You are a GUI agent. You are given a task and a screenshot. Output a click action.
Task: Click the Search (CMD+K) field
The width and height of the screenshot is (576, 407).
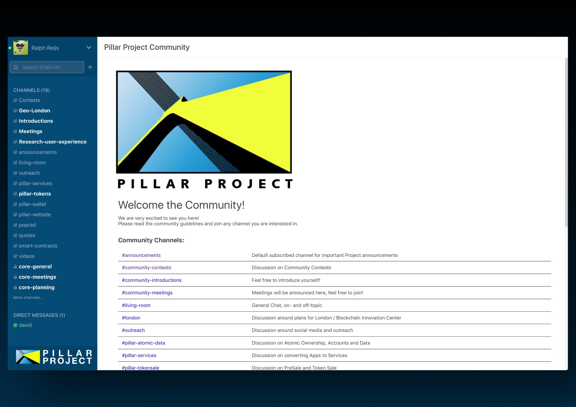[47, 67]
